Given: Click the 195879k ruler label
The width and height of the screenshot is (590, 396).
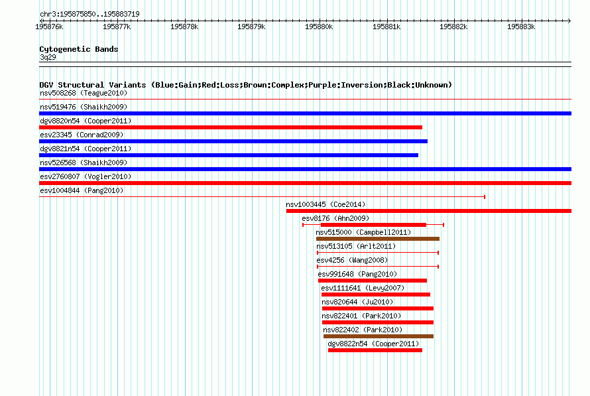Looking at the screenshot, I should [x=251, y=27].
